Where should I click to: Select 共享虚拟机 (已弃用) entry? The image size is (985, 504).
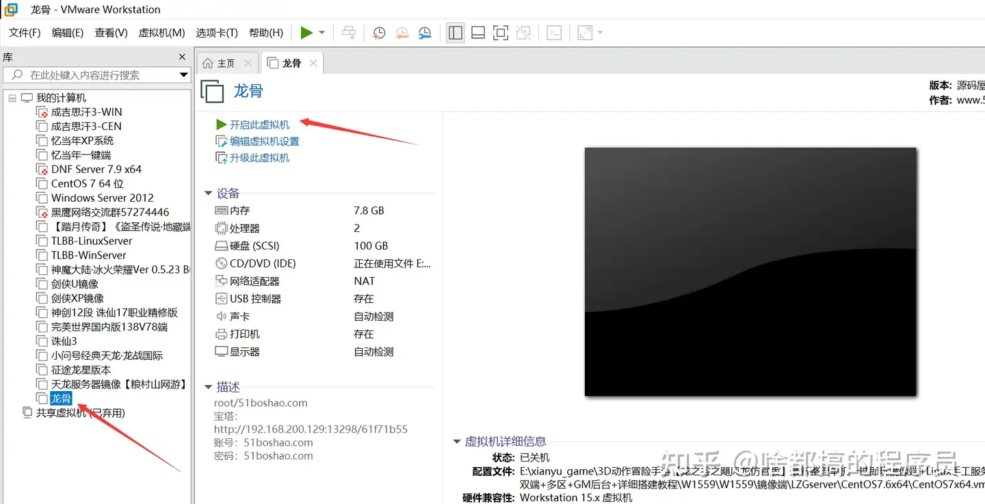tap(81, 413)
